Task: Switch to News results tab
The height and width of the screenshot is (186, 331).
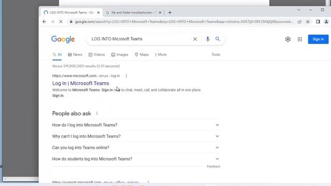Action: [x=75, y=55]
